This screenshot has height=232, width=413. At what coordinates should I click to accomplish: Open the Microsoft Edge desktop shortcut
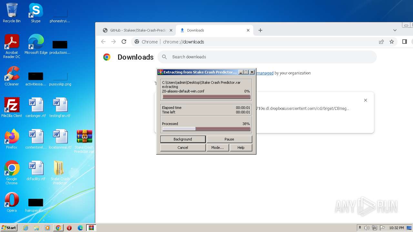(36, 44)
